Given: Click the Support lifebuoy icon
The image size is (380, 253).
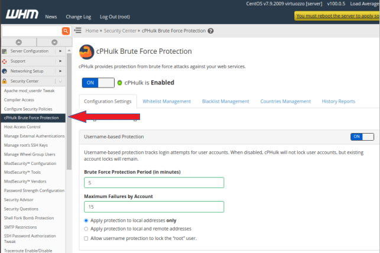Looking at the screenshot, I should 4,61.
